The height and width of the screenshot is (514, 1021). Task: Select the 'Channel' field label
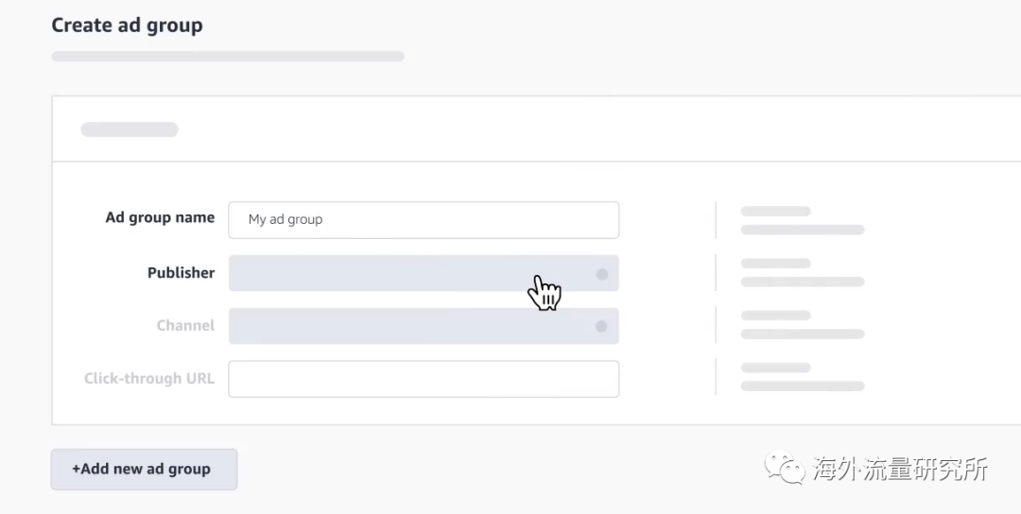[x=185, y=325]
